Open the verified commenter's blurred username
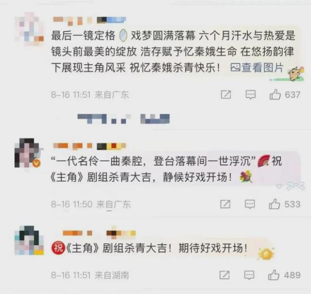 coord(89,146)
